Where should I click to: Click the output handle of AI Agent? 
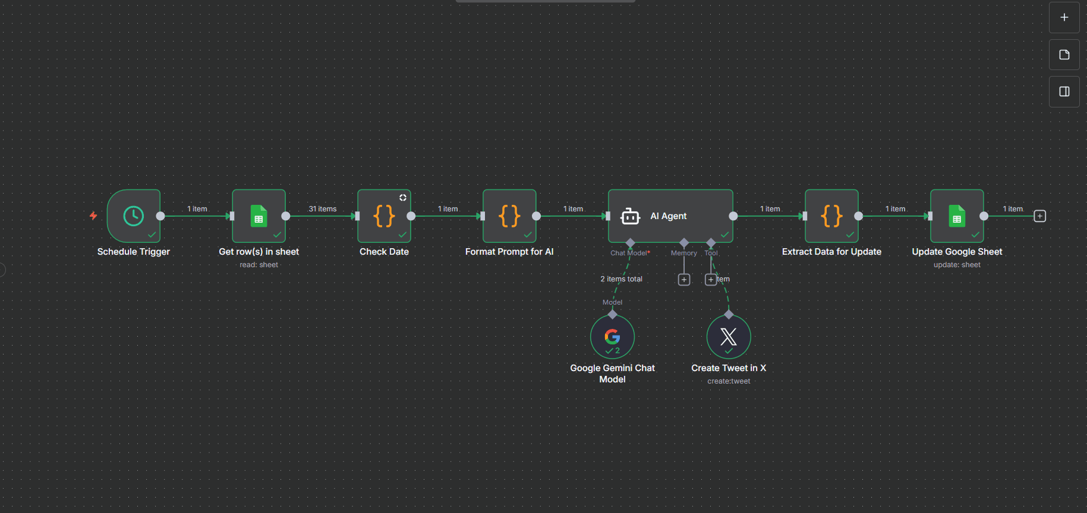pos(733,216)
